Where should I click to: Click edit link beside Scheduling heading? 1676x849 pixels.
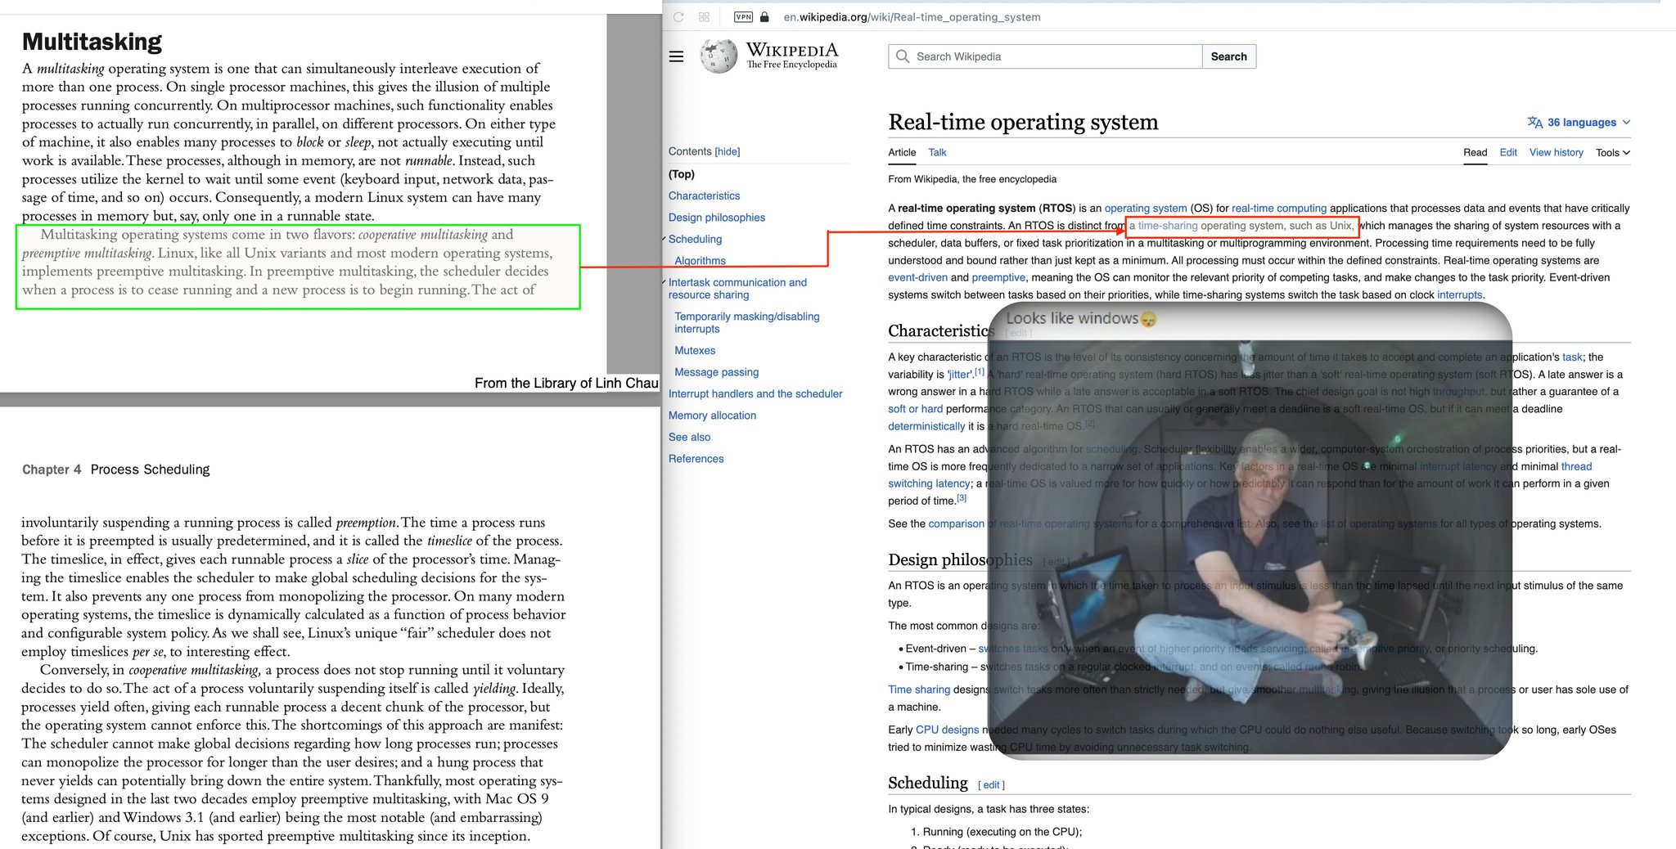(991, 784)
